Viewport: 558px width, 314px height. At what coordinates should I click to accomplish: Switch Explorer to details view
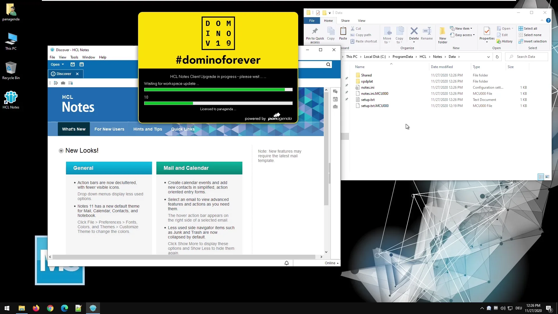tap(541, 177)
